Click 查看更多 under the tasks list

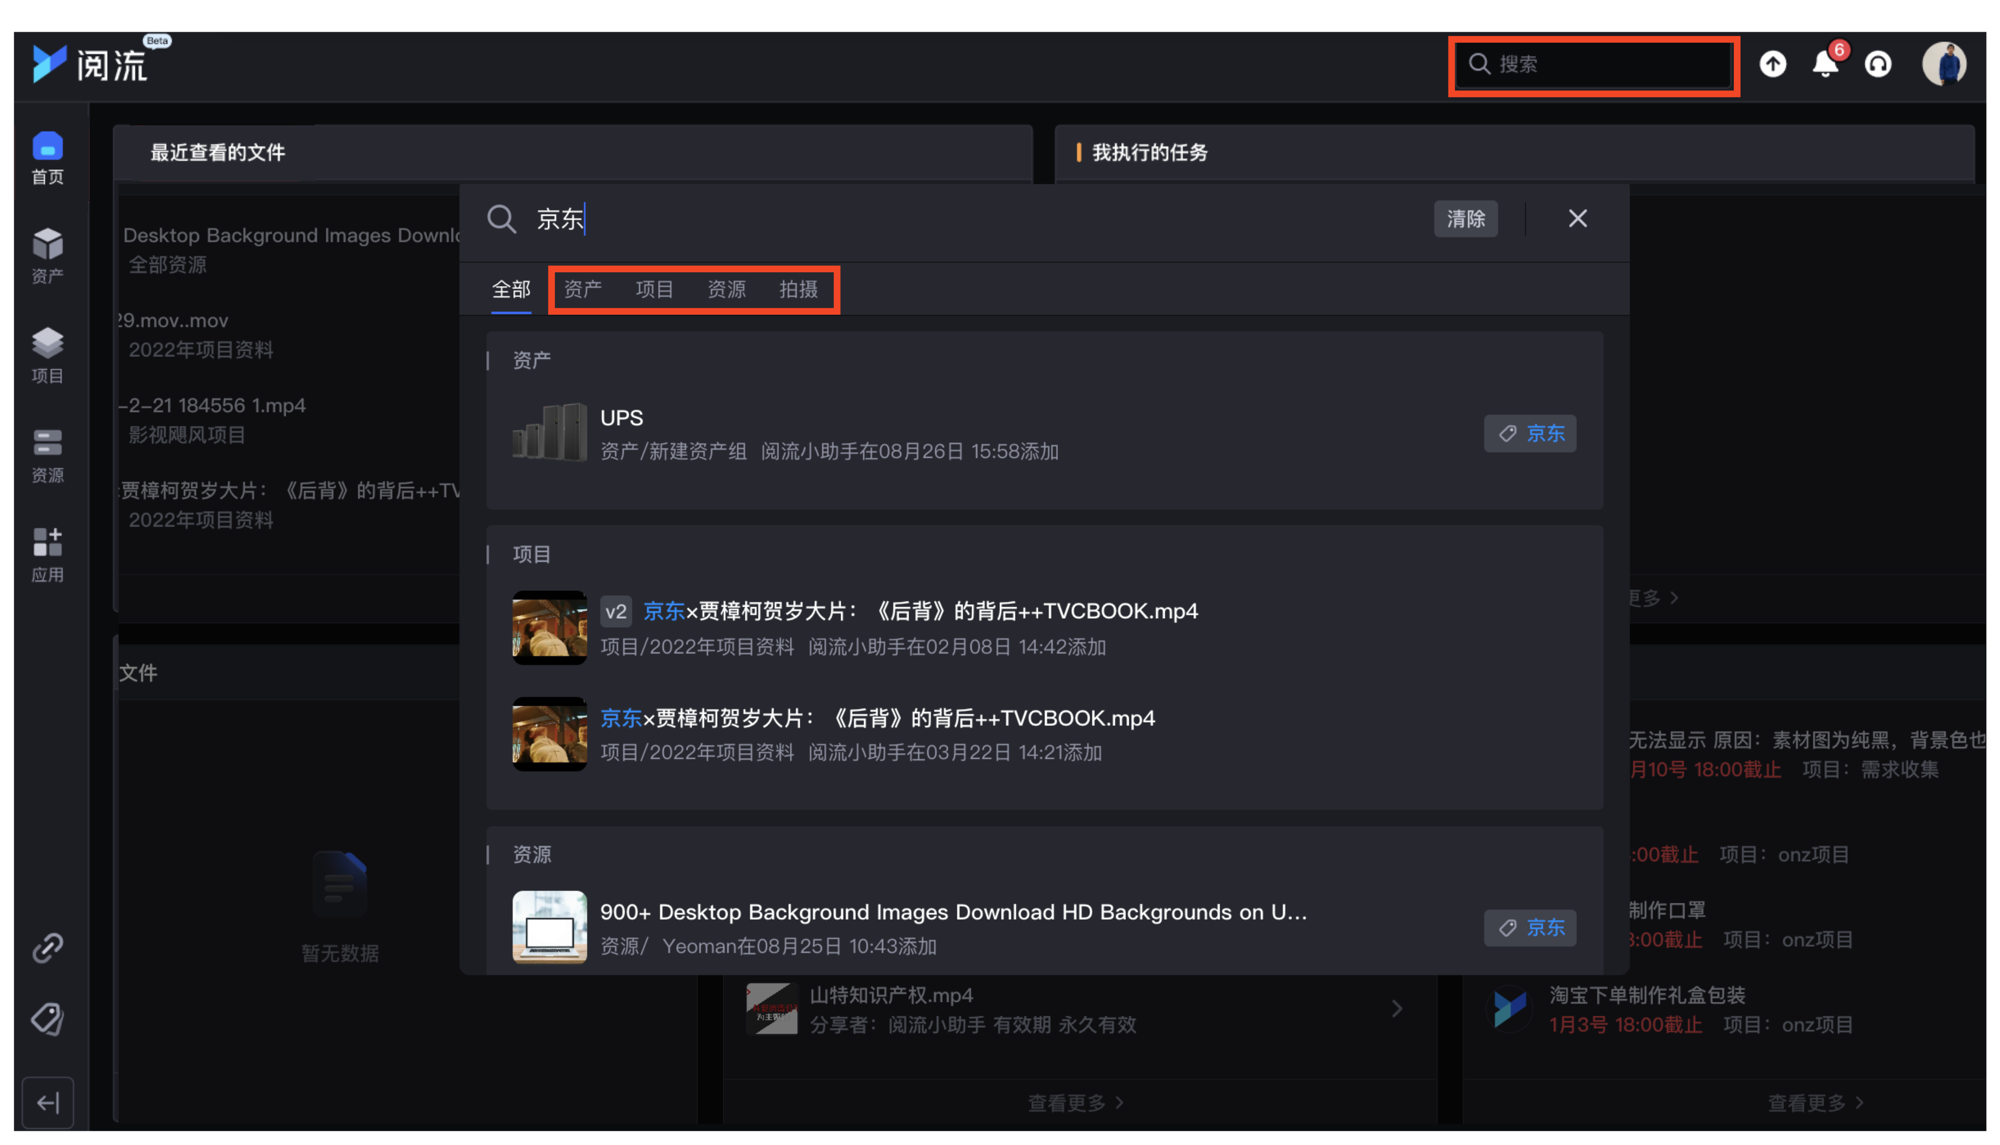(1816, 1103)
